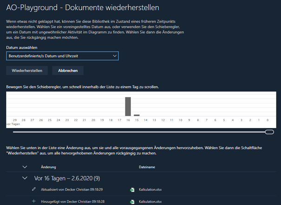Select Hinzugefügt von Decker Christian 09:18:28
This screenshot has width=281, height=205.
[x=72, y=202]
